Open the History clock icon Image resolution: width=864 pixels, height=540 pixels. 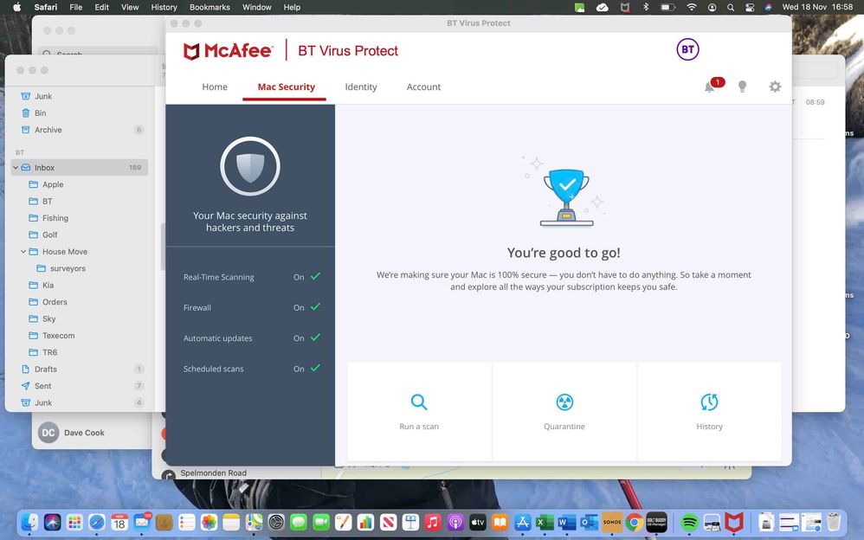click(709, 402)
